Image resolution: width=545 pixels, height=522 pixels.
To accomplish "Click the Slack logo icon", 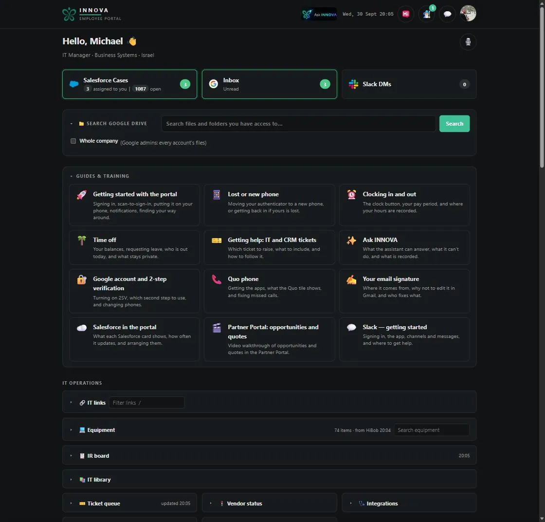I will coord(353,84).
